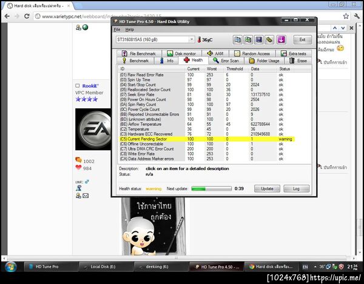Select the Reallocated Sector Count row

pyautogui.click(x=207, y=90)
